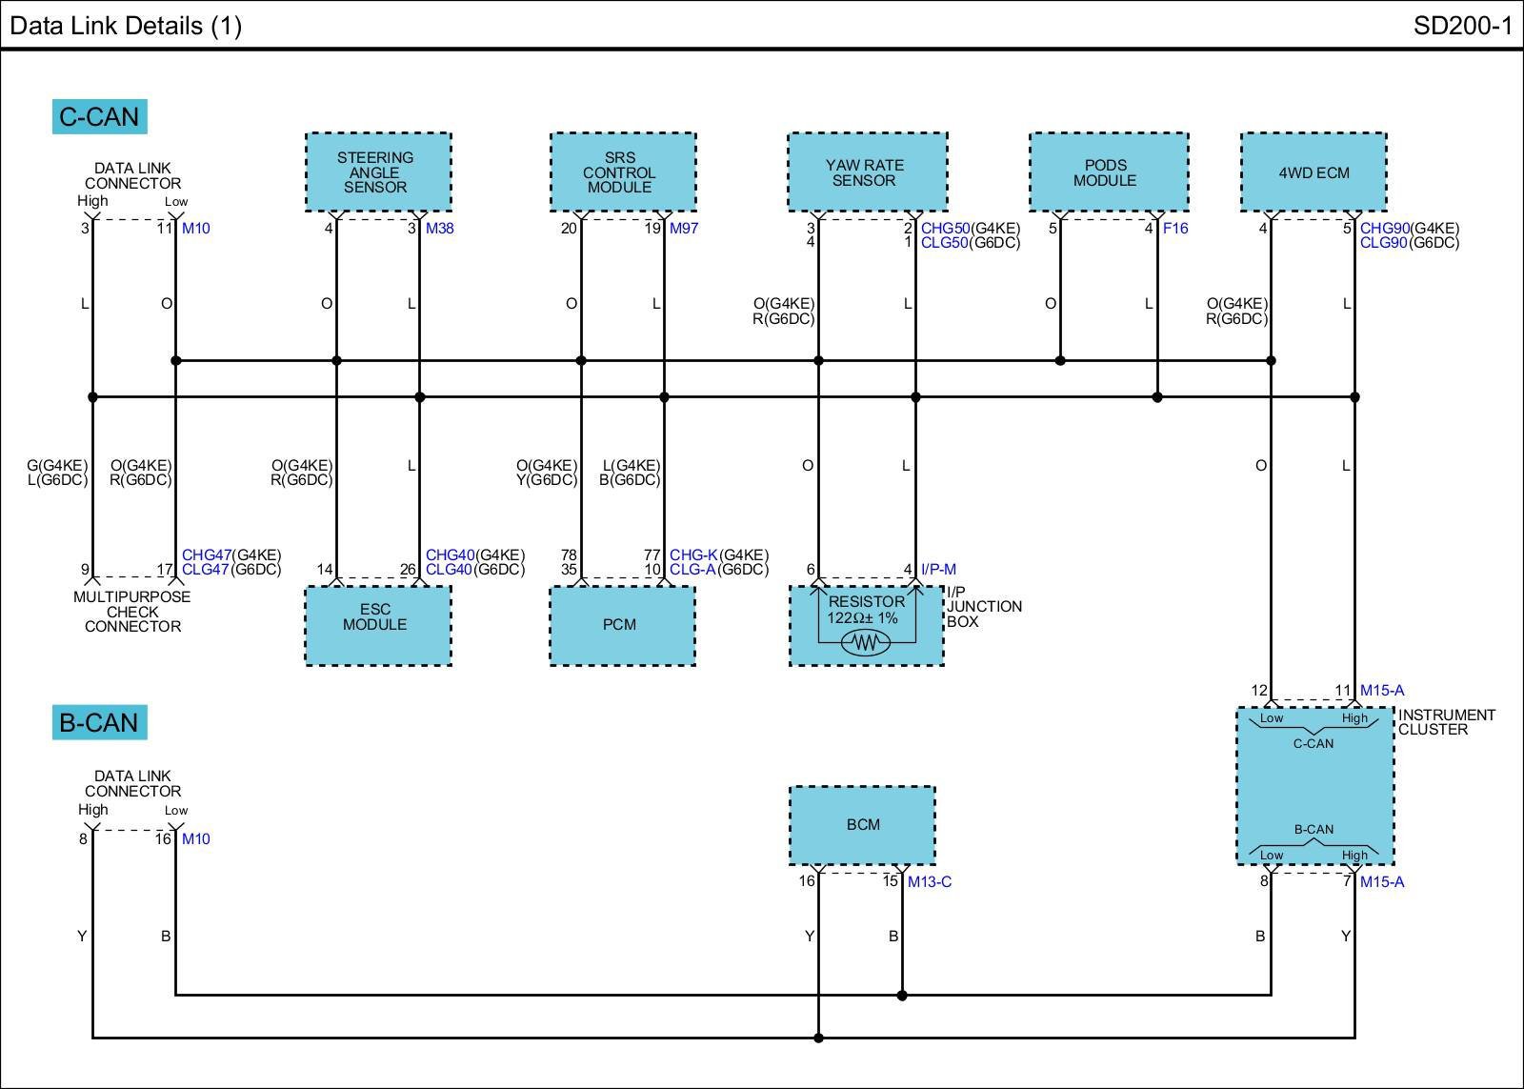
Task: Select the Yaw Rate Sensor block
Action: [867, 172]
